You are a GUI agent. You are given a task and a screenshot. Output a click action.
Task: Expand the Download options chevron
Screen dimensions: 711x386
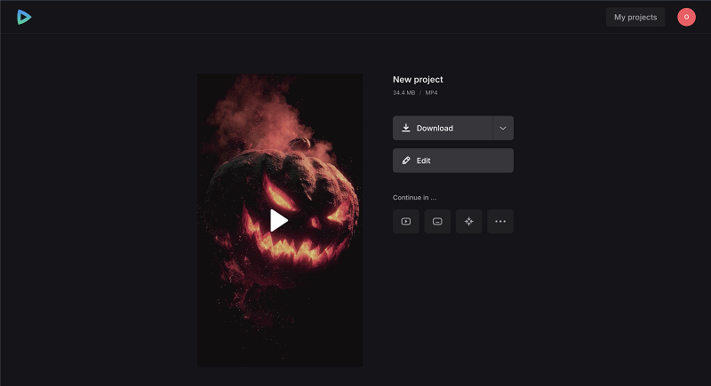503,128
